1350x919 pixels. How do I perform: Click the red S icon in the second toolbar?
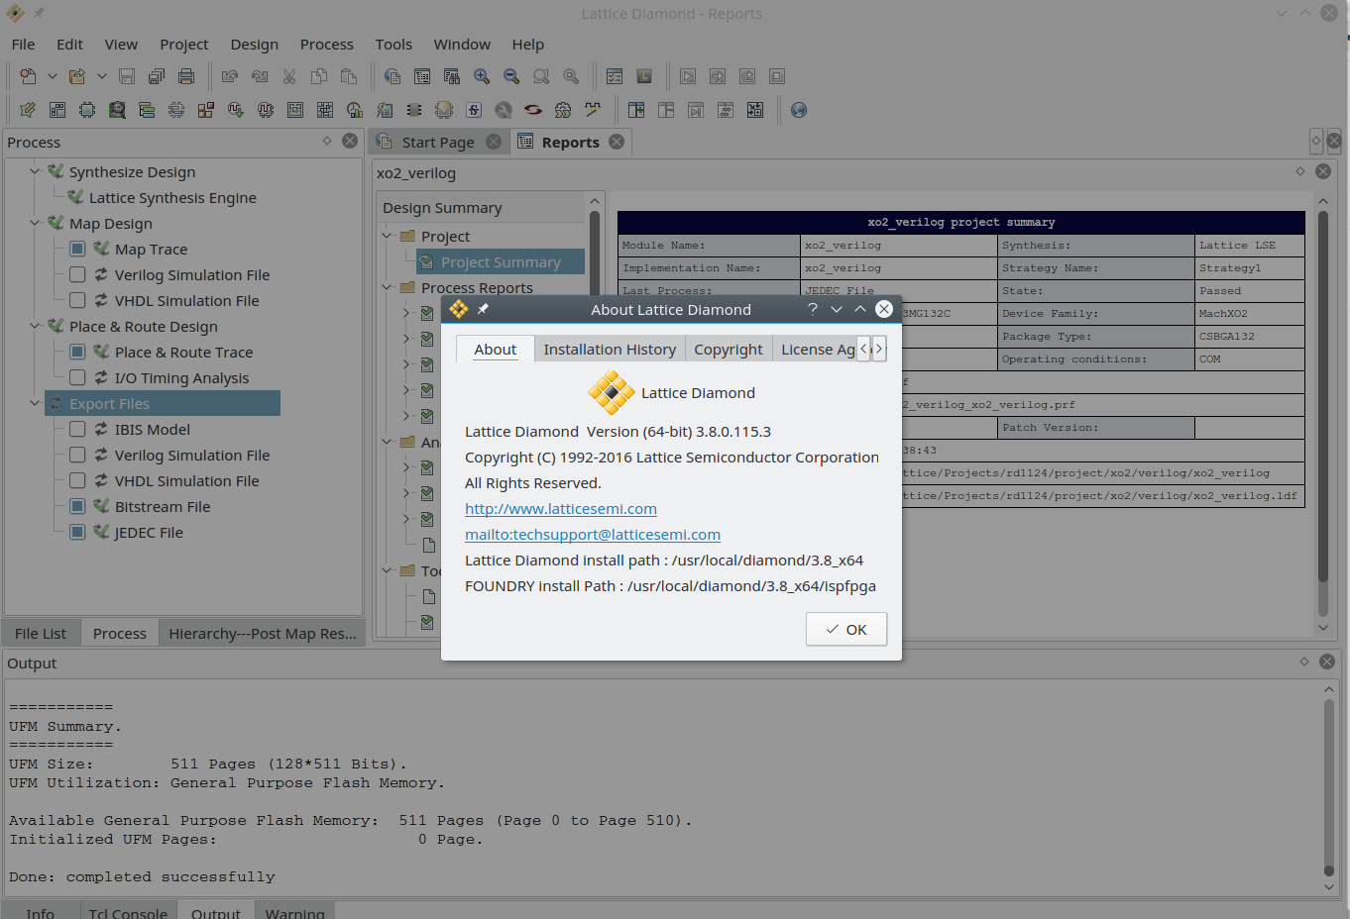coord(533,110)
